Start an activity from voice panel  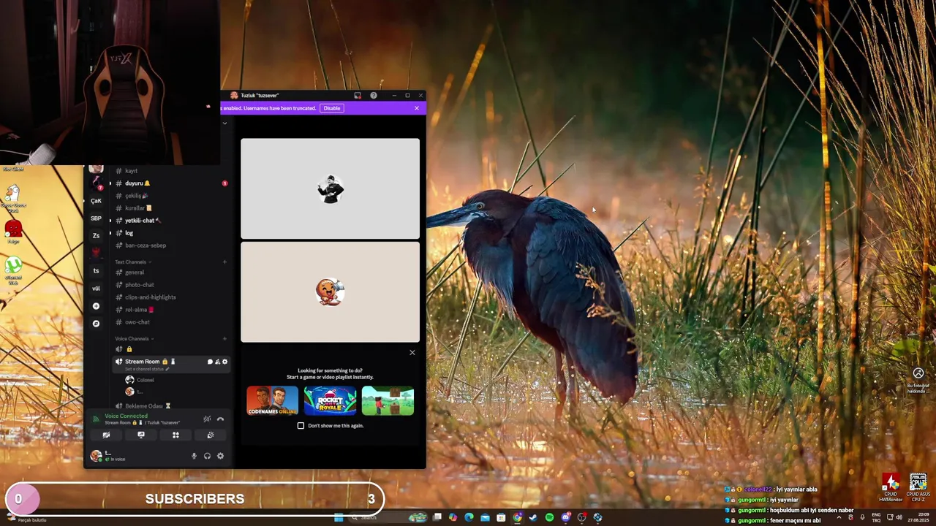[175, 435]
